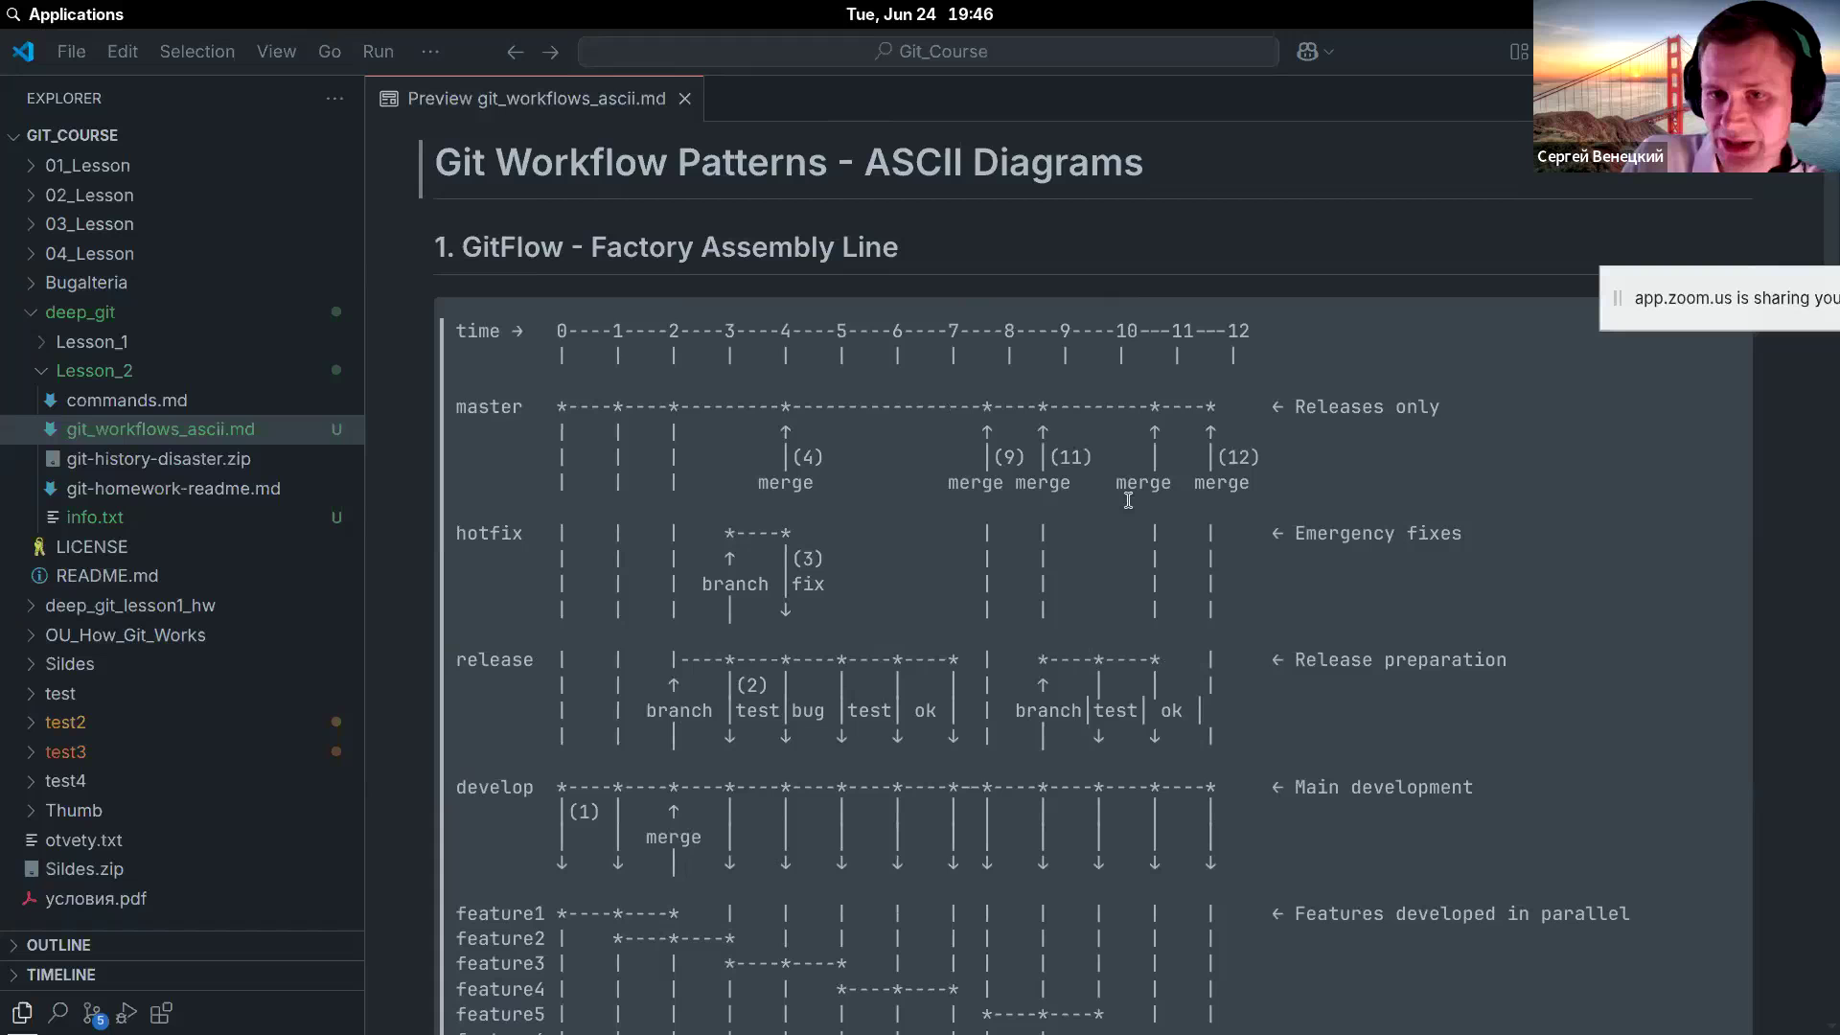Expand the TIMELINE section
Screen dimensions: 1840x1035
tap(60, 975)
